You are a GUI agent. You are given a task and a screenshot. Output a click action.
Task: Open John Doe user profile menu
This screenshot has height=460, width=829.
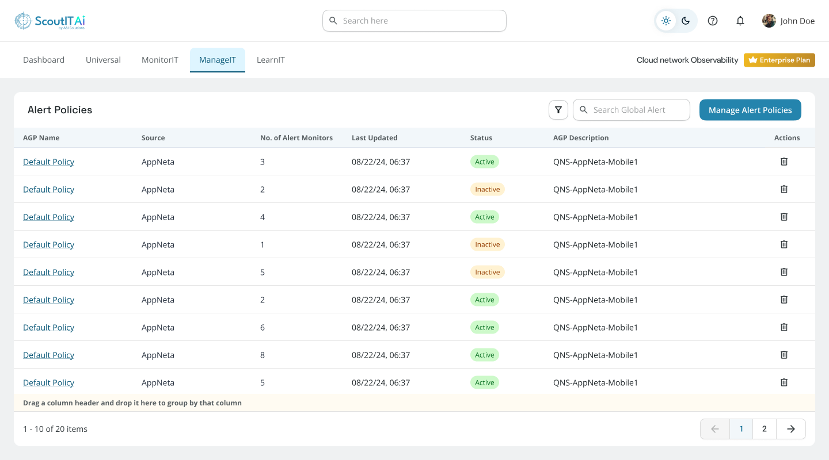pyautogui.click(x=788, y=21)
